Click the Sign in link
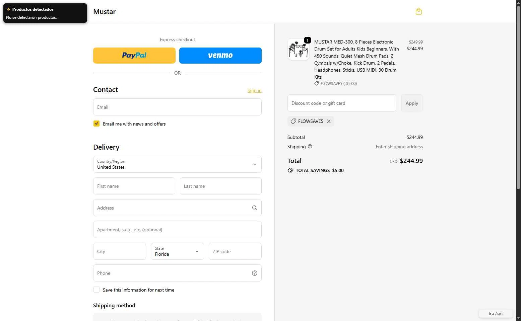Screen dimensions: 521x321 pyautogui.click(x=255, y=90)
